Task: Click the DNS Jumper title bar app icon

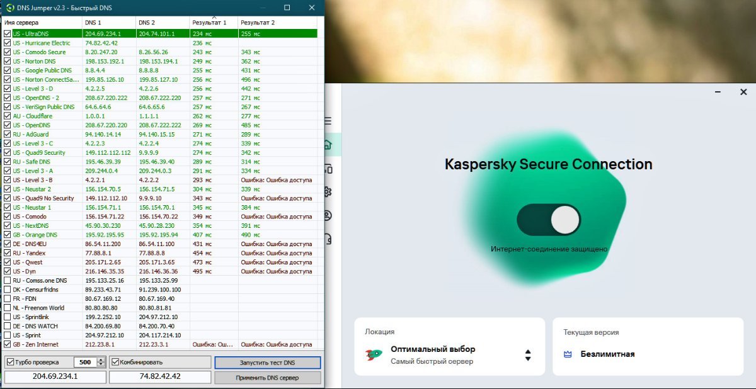Action: point(9,8)
